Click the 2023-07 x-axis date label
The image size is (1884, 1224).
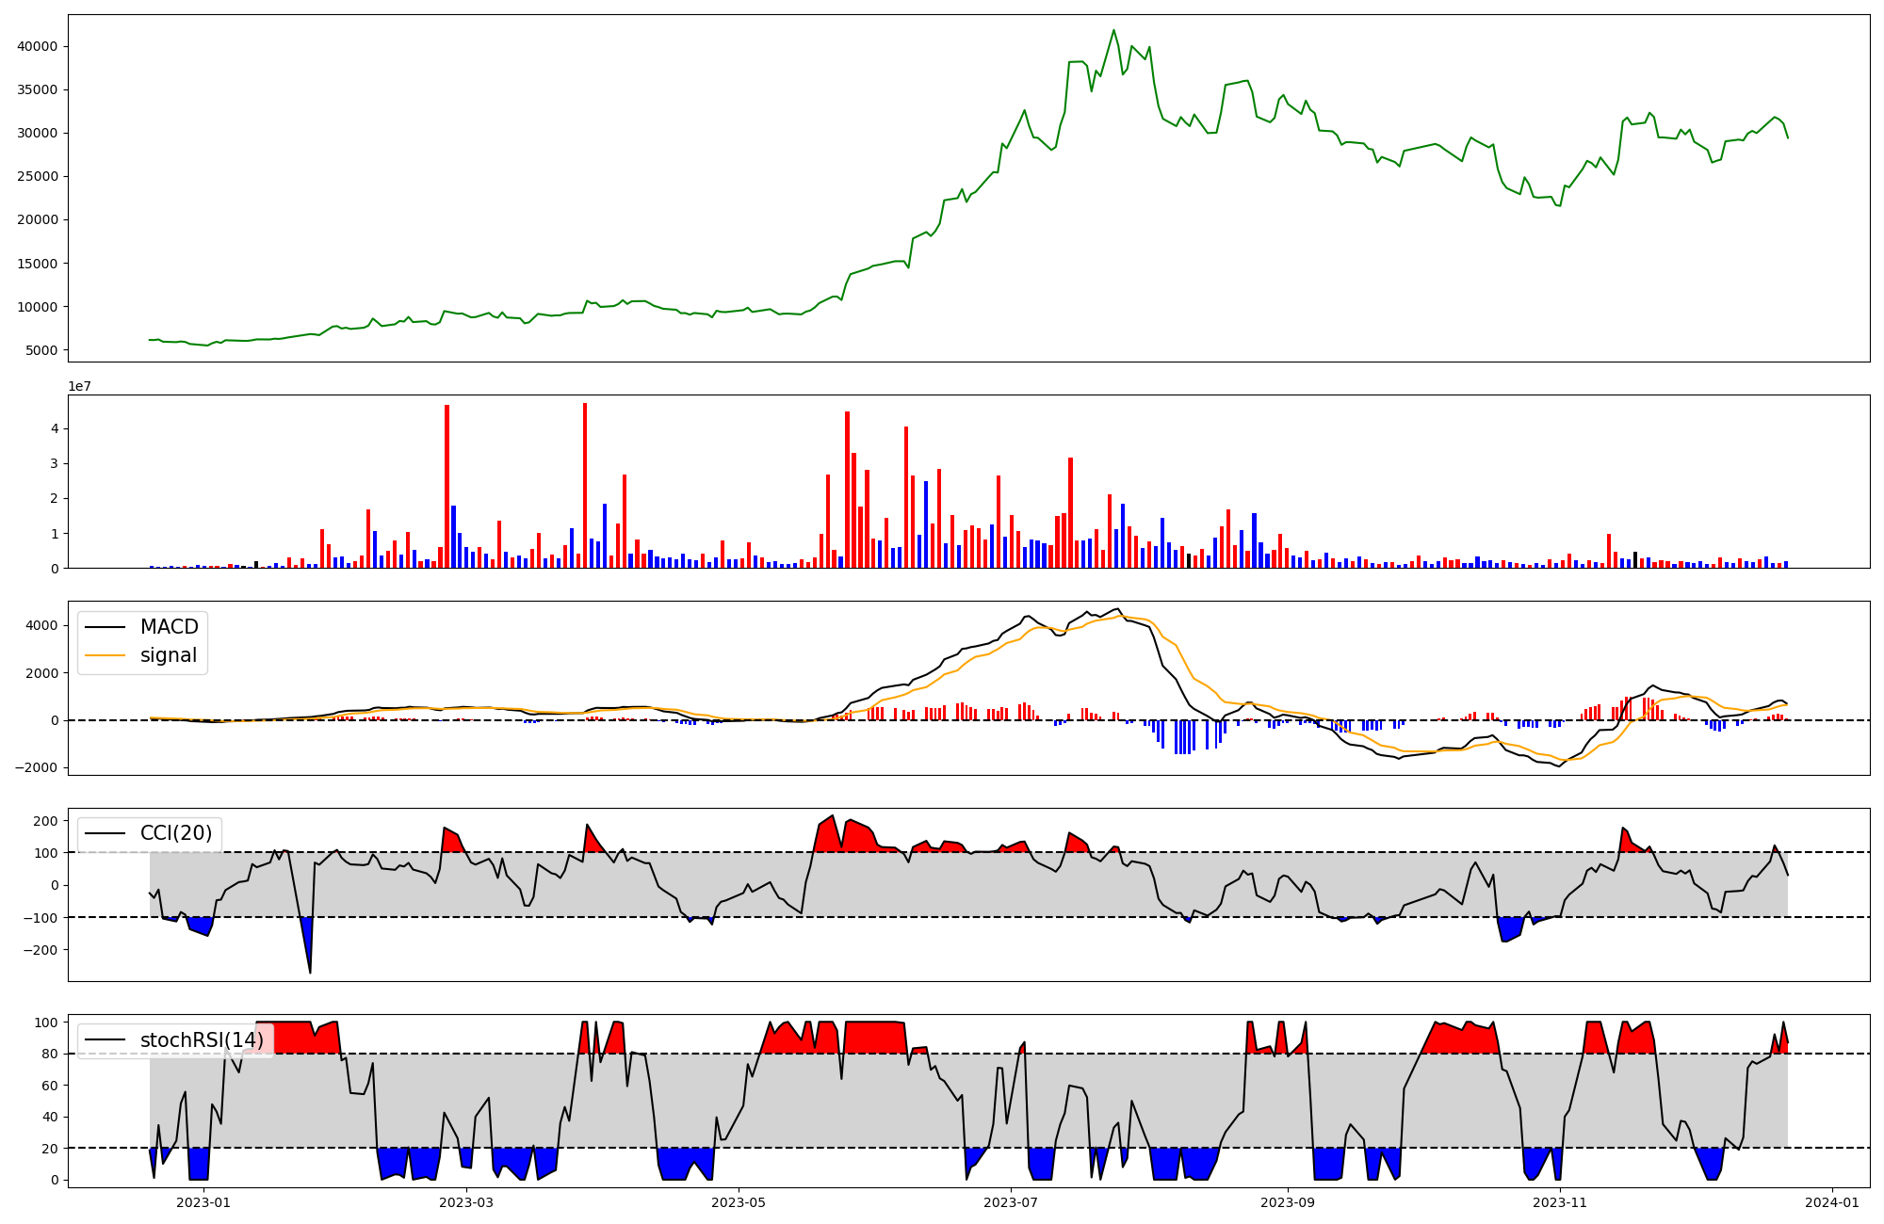point(1011,1202)
